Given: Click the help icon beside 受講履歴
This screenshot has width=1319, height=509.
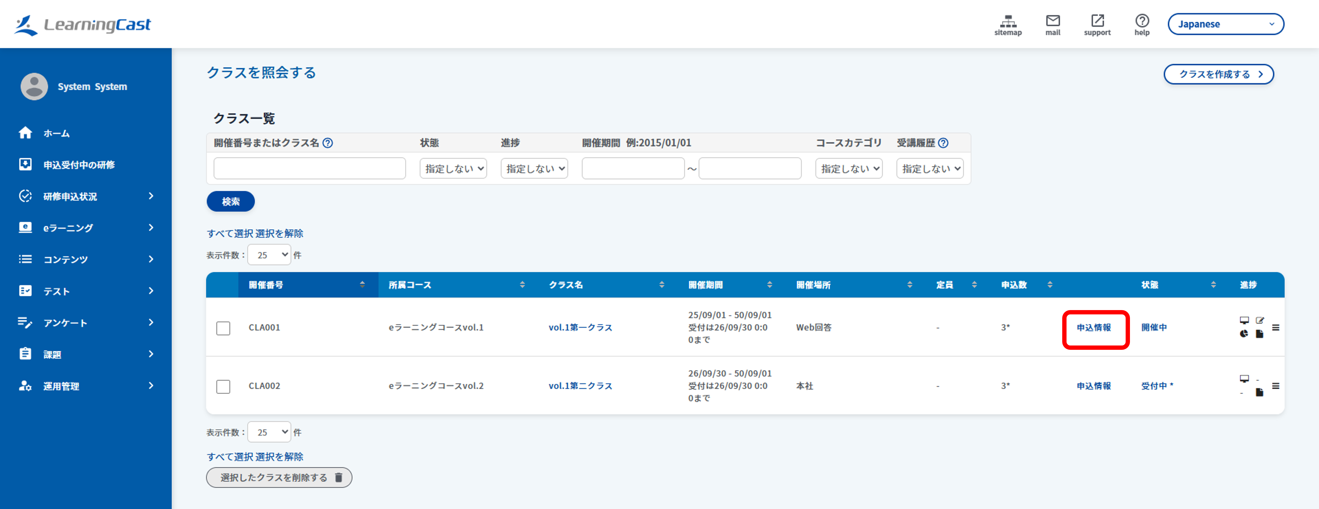Looking at the screenshot, I should pos(943,143).
